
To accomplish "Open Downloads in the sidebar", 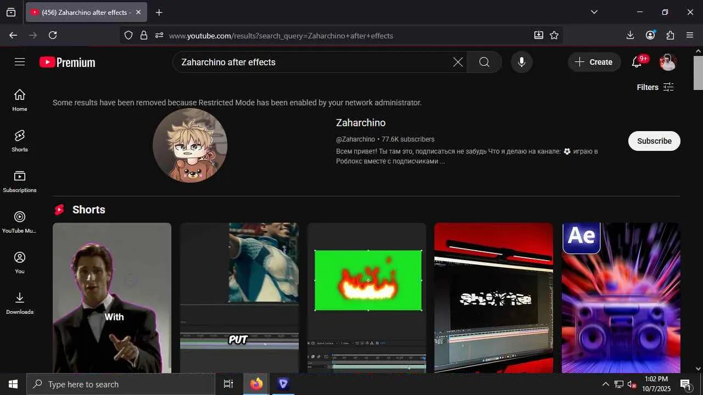I will click(x=20, y=303).
